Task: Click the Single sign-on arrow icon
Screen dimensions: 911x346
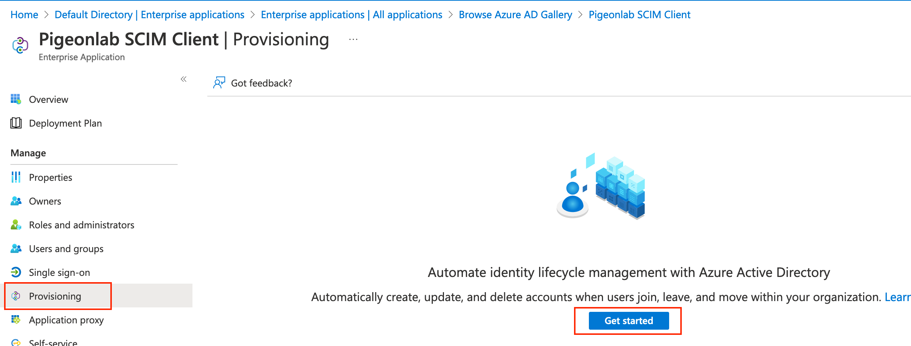Action: pos(16,272)
